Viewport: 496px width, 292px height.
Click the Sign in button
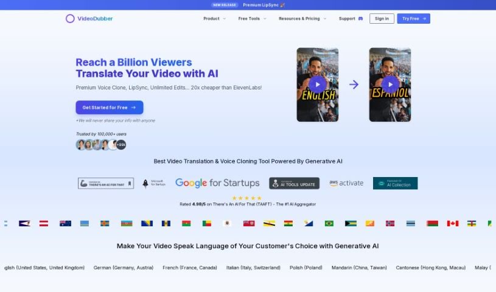click(x=382, y=19)
